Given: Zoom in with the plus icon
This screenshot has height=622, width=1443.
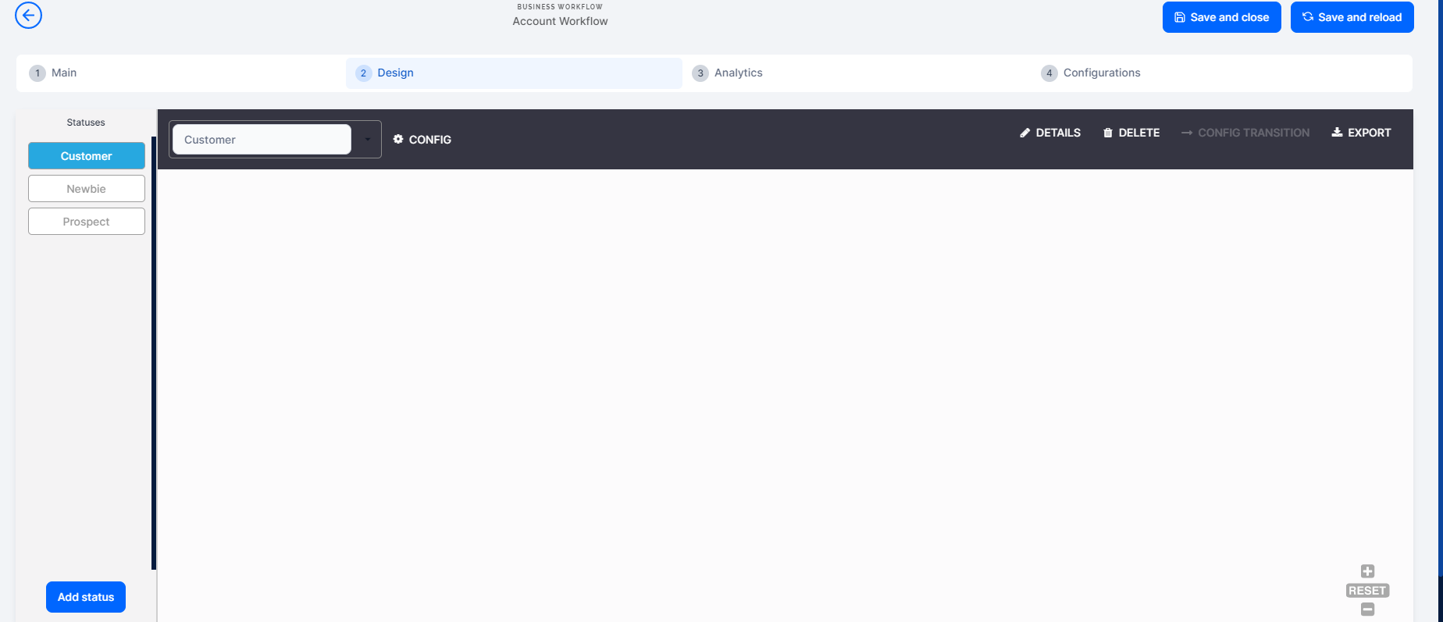Looking at the screenshot, I should 1367,571.
